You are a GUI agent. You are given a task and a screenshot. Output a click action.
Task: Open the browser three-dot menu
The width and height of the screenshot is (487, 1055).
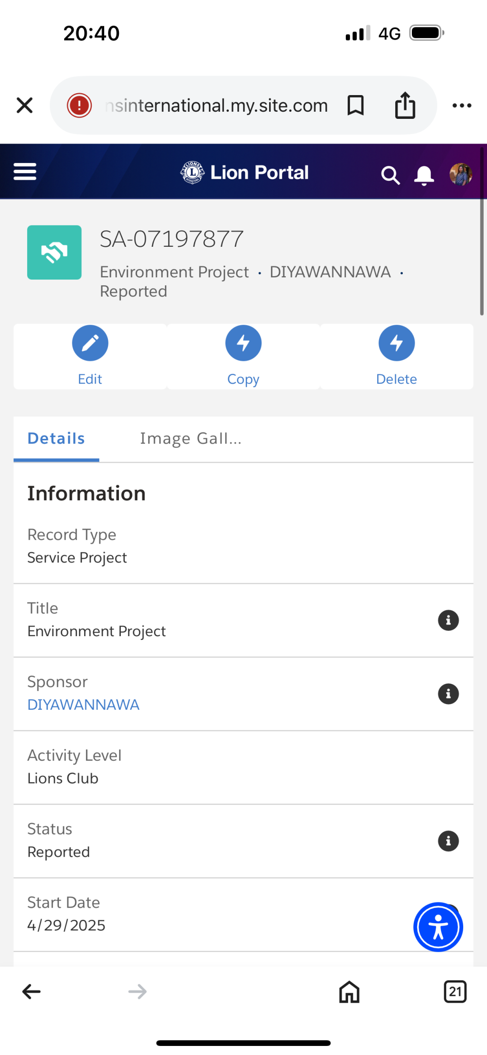462,106
